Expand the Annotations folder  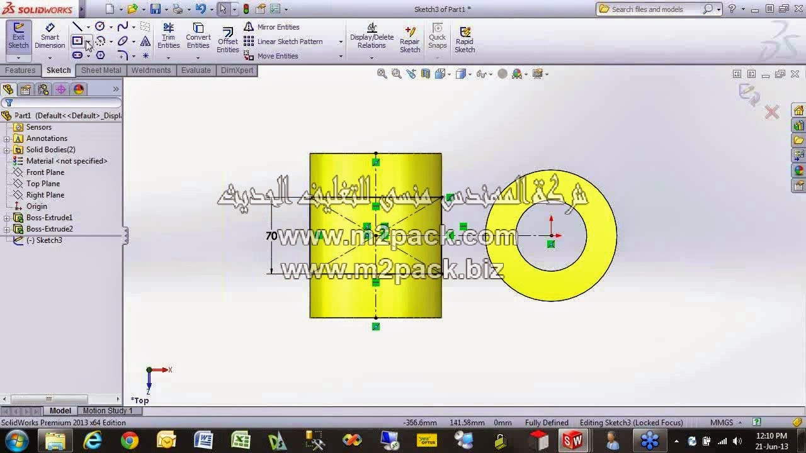tap(7, 138)
